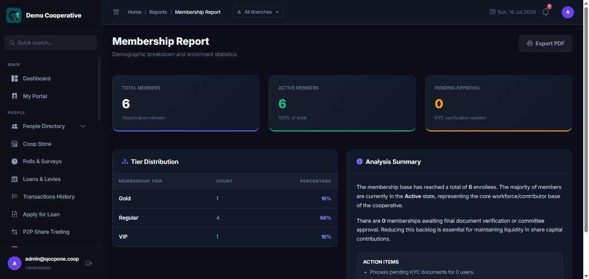Image resolution: width=589 pixels, height=279 pixels.
Task: Click the Active Members card
Action: pyautogui.click(x=342, y=103)
